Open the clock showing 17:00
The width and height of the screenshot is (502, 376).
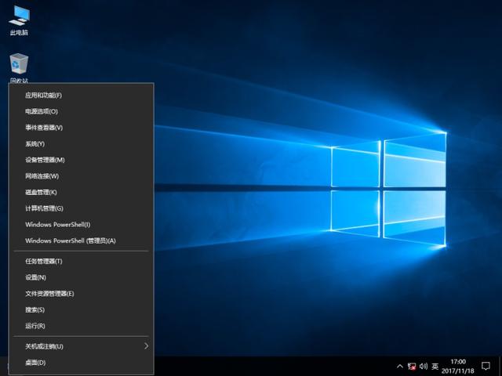(x=458, y=366)
